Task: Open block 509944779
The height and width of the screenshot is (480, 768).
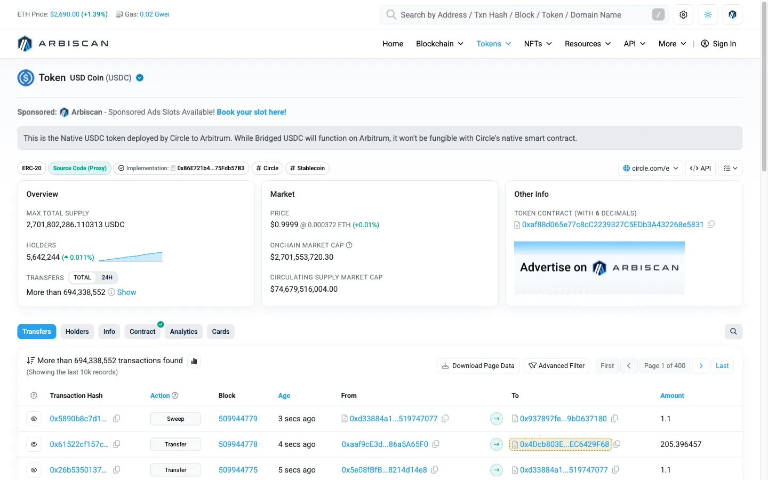Action: pos(238,419)
